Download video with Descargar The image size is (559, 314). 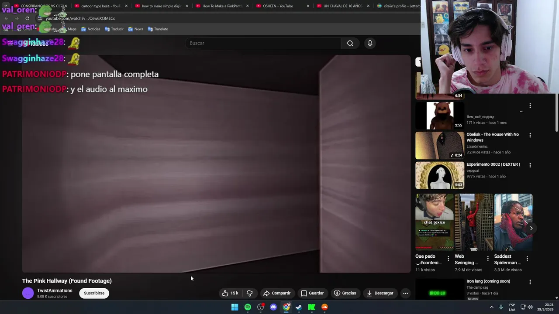380,293
